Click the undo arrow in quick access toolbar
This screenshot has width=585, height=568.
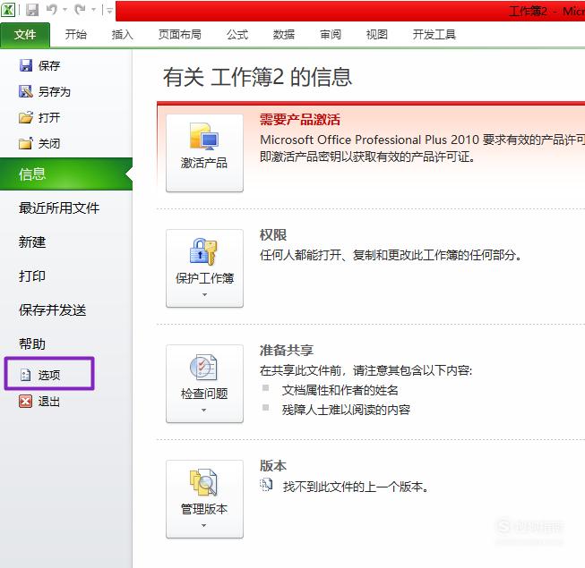[52, 9]
